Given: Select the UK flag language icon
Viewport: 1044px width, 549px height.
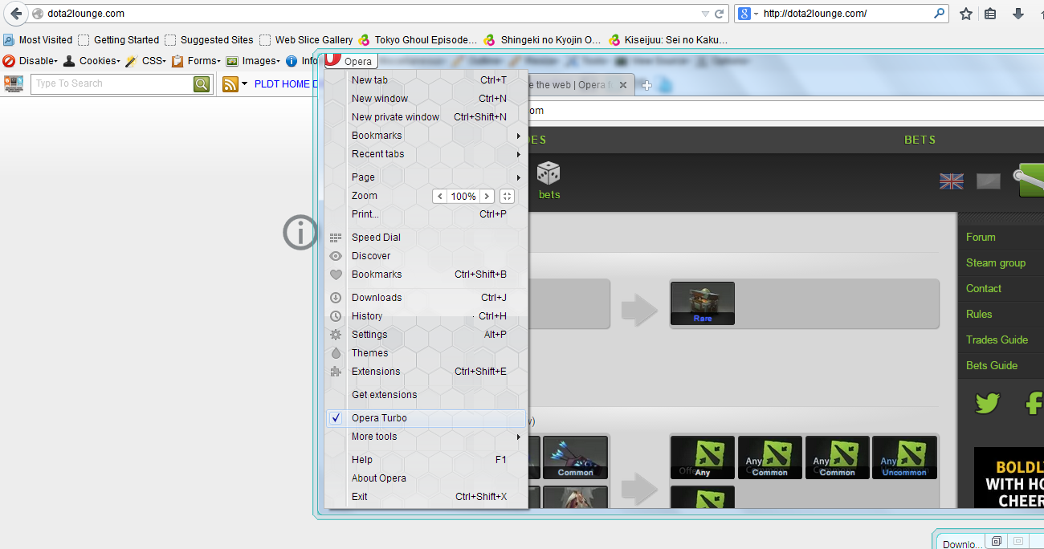Looking at the screenshot, I should coord(952,181).
